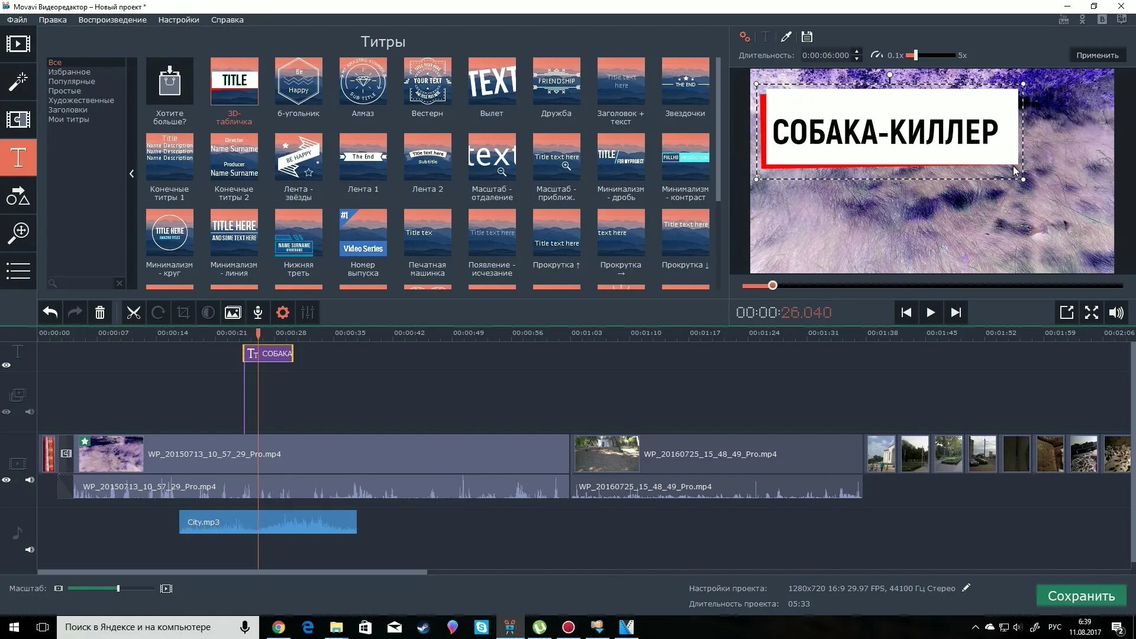The height and width of the screenshot is (639, 1136).
Task: Open the Настройки menu
Action: pos(178,20)
